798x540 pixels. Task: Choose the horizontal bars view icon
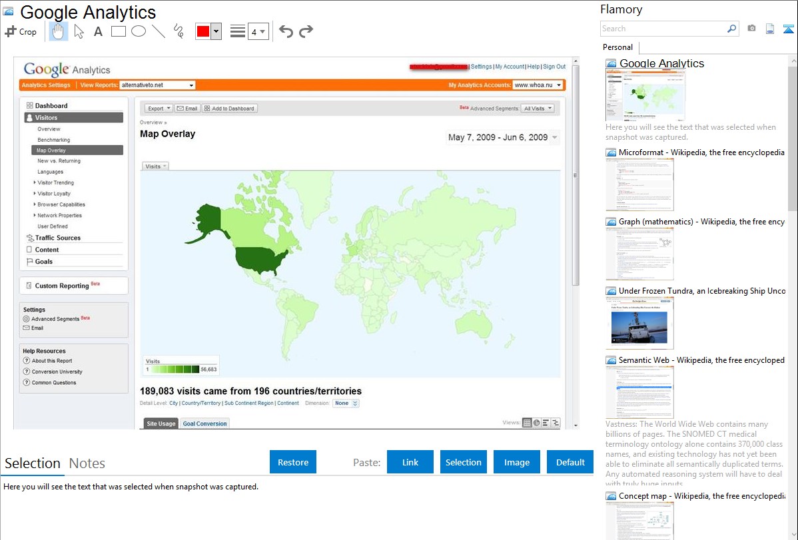click(x=546, y=422)
